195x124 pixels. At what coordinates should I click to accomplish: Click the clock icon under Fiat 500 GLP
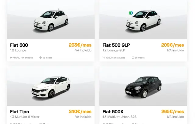coord(133,58)
